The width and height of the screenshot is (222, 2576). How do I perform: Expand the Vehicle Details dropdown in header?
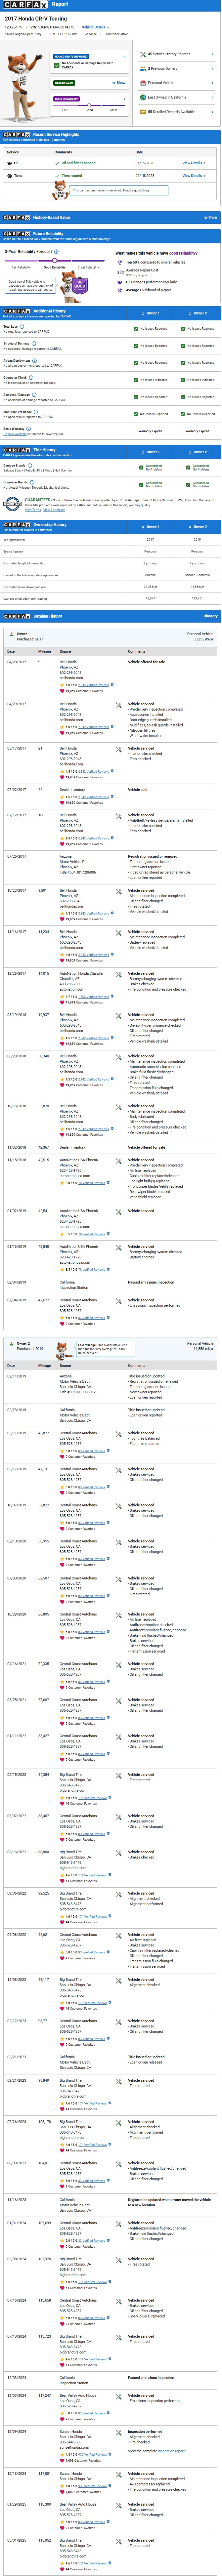tap(94, 27)
